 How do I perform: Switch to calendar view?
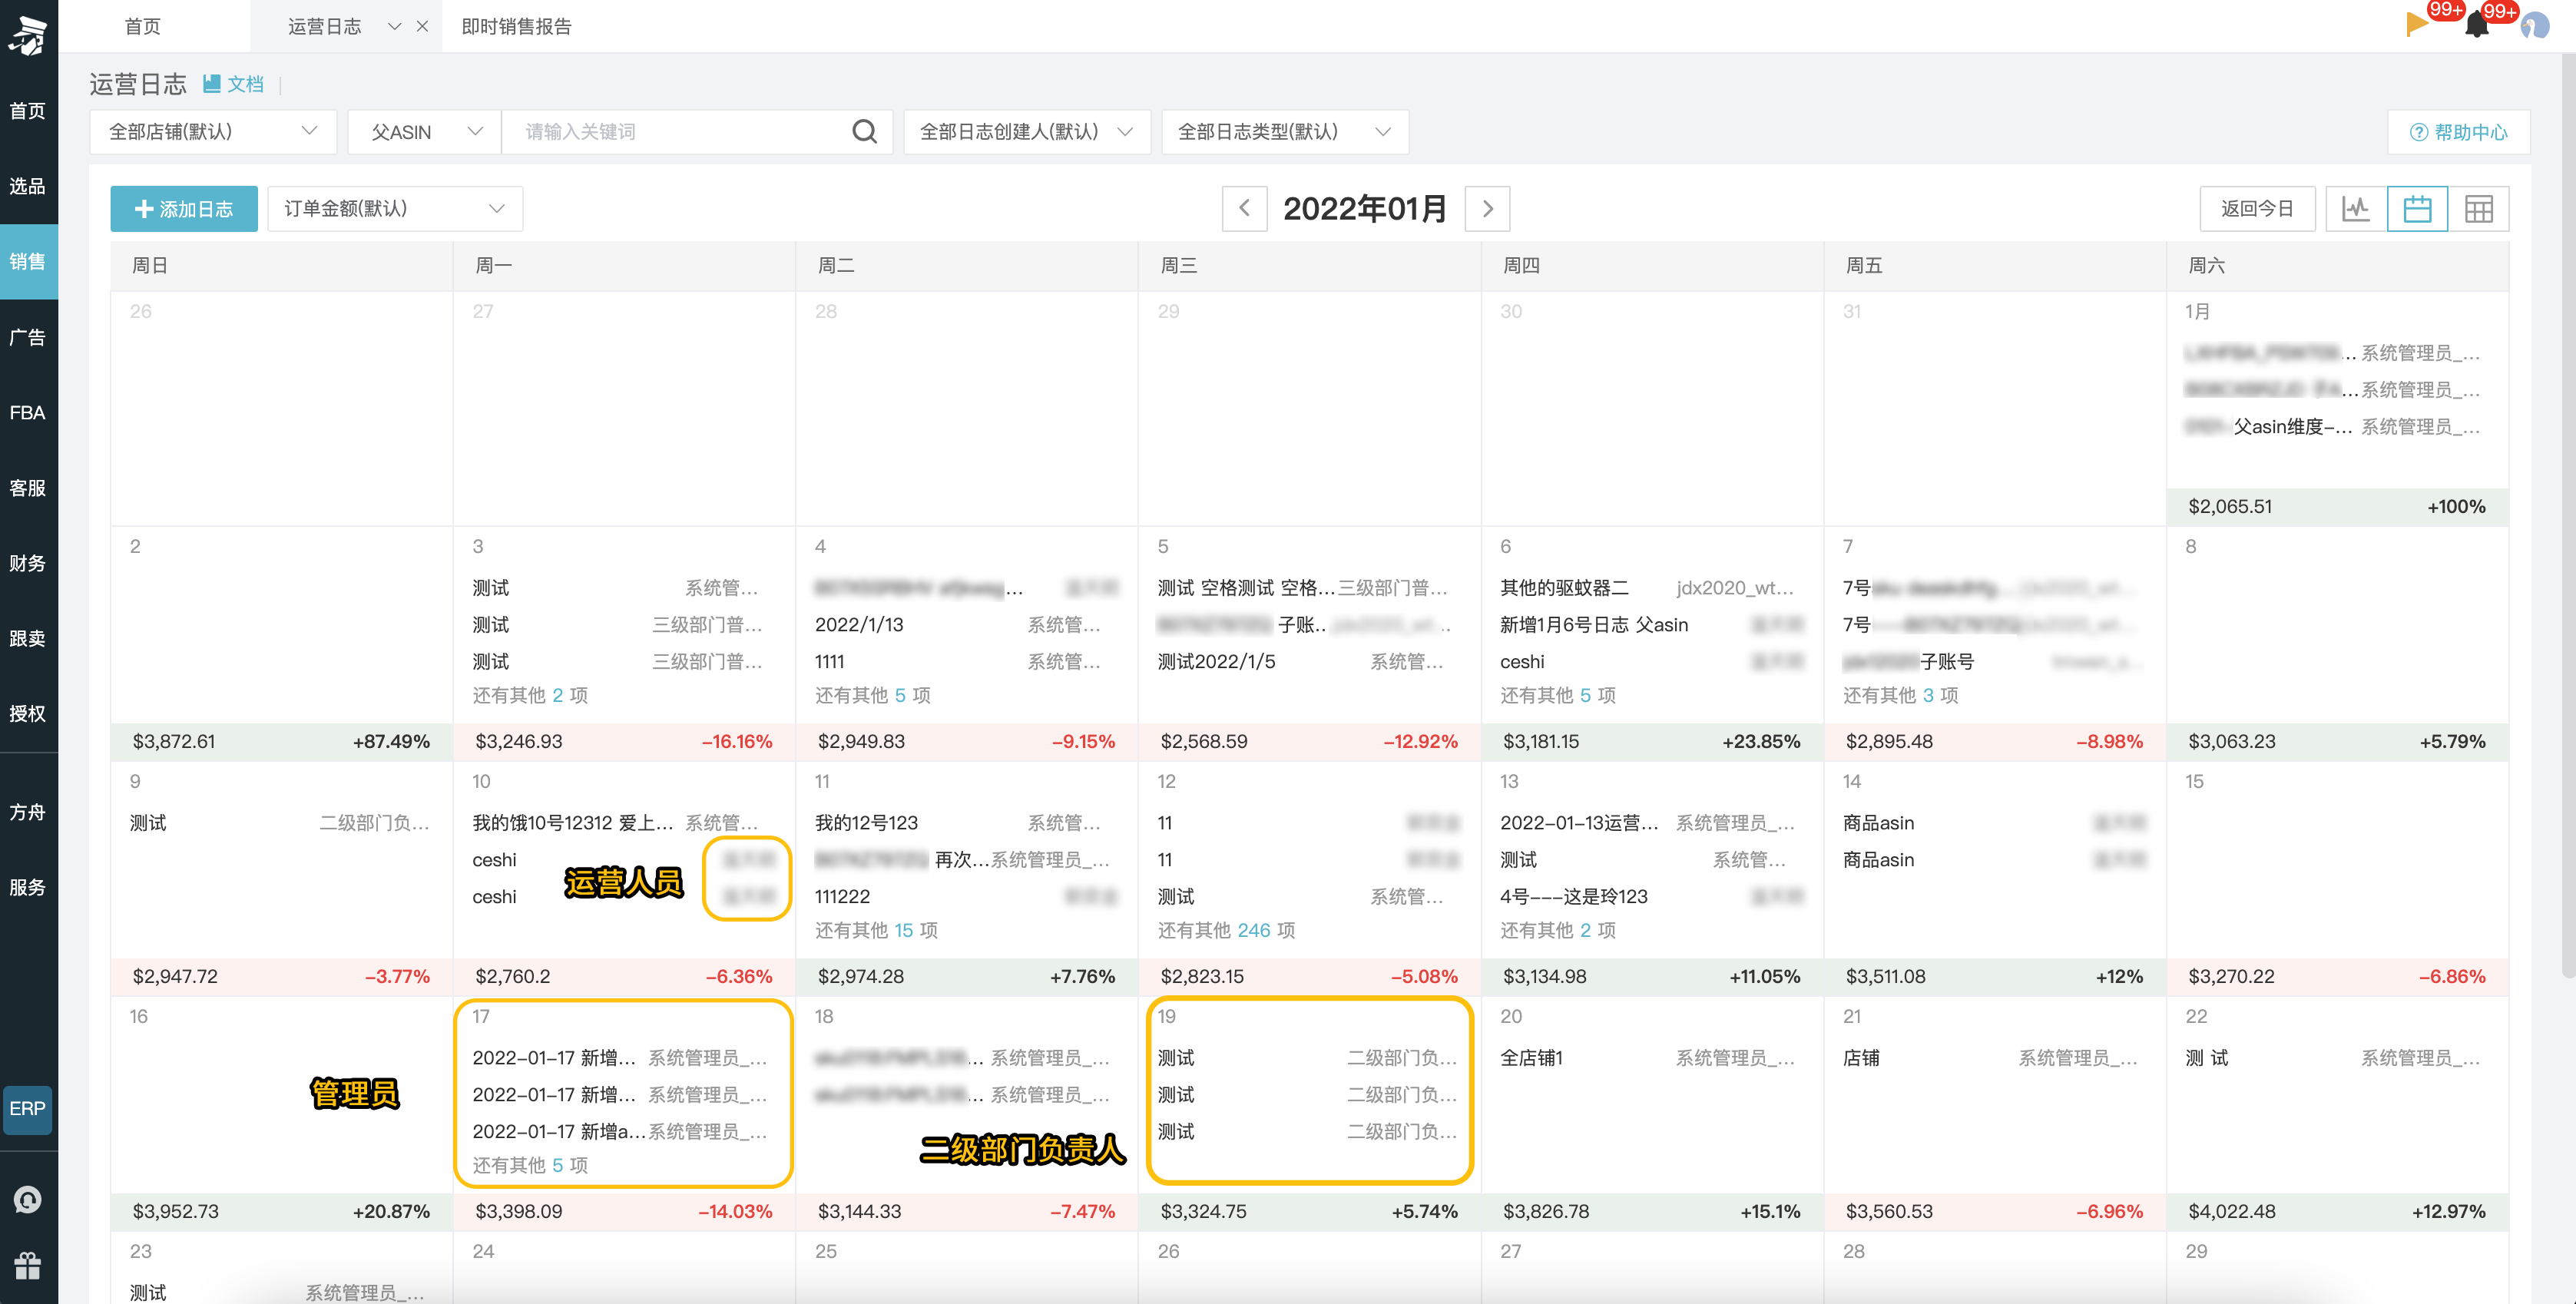coord(2416,209)
